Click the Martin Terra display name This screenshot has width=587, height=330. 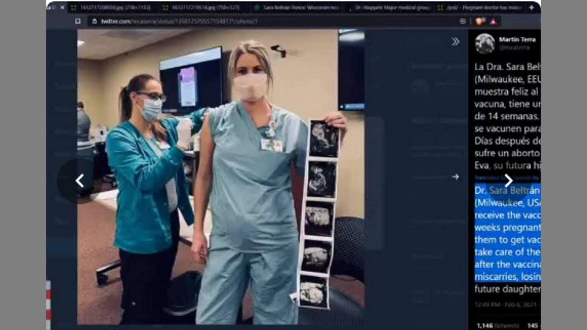point(517,39)
